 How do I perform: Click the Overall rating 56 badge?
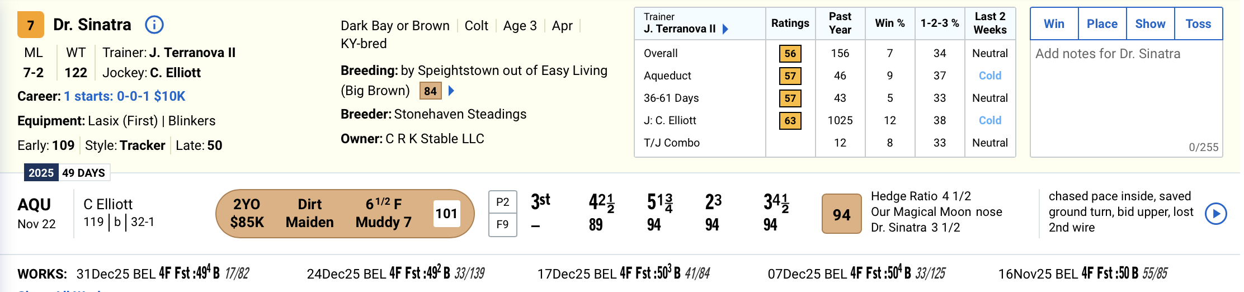click(x=790, y=54)
